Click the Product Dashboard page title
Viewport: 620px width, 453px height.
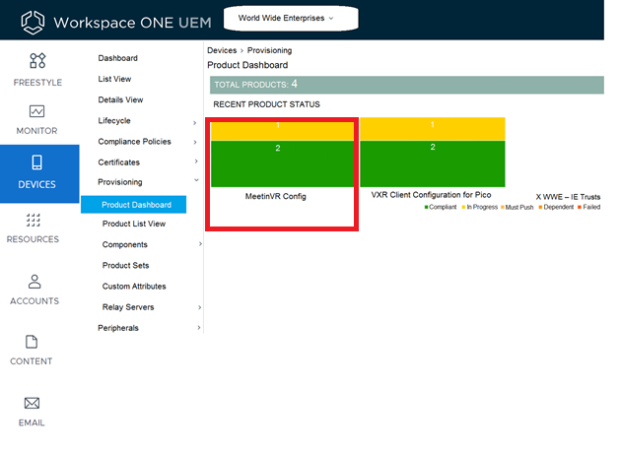coord(247,65)
